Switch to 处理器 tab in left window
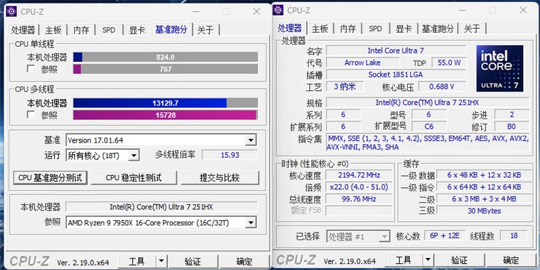The image size is (540, 270). point(23,30)
